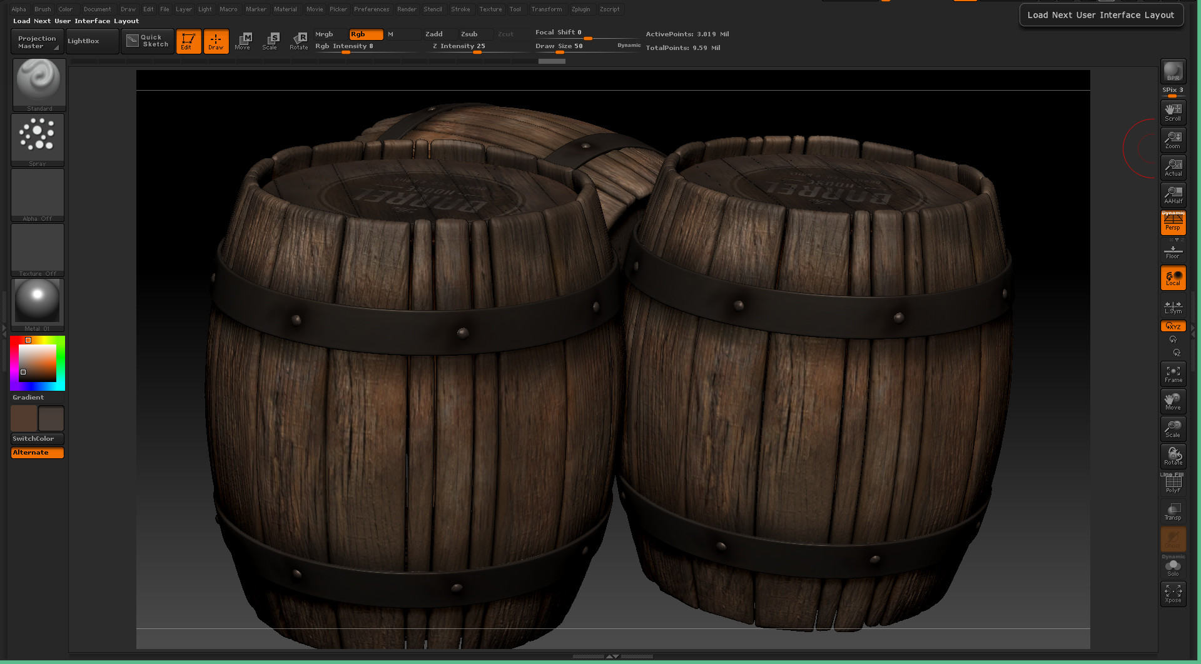1201x664 pixels.
Task: Open the Quick Sketch tool
Action: coord(148,41)
